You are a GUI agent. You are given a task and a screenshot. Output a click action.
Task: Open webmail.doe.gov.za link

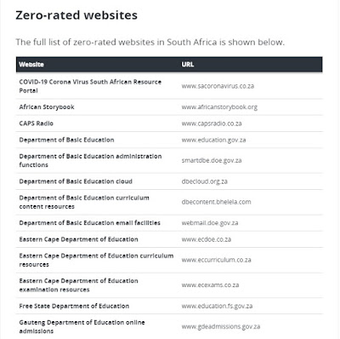tap(210, 223)
